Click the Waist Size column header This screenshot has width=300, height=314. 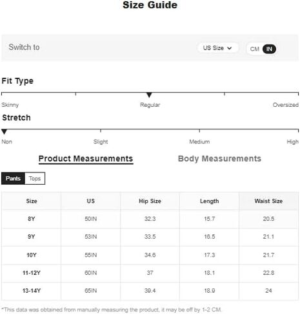[x=268, y=201]
